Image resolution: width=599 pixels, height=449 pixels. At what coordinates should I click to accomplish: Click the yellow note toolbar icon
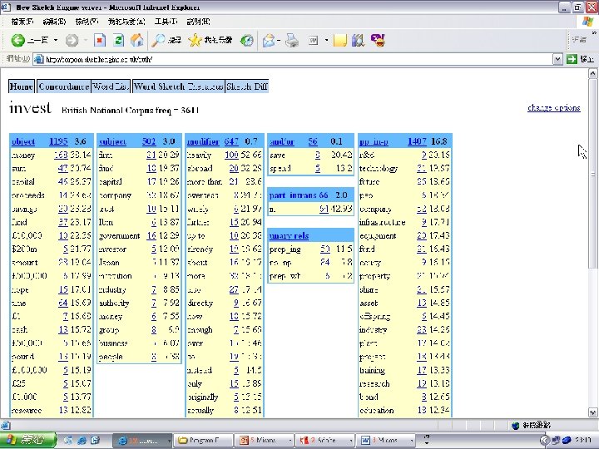pyautogui.click(x=340, y=40)
